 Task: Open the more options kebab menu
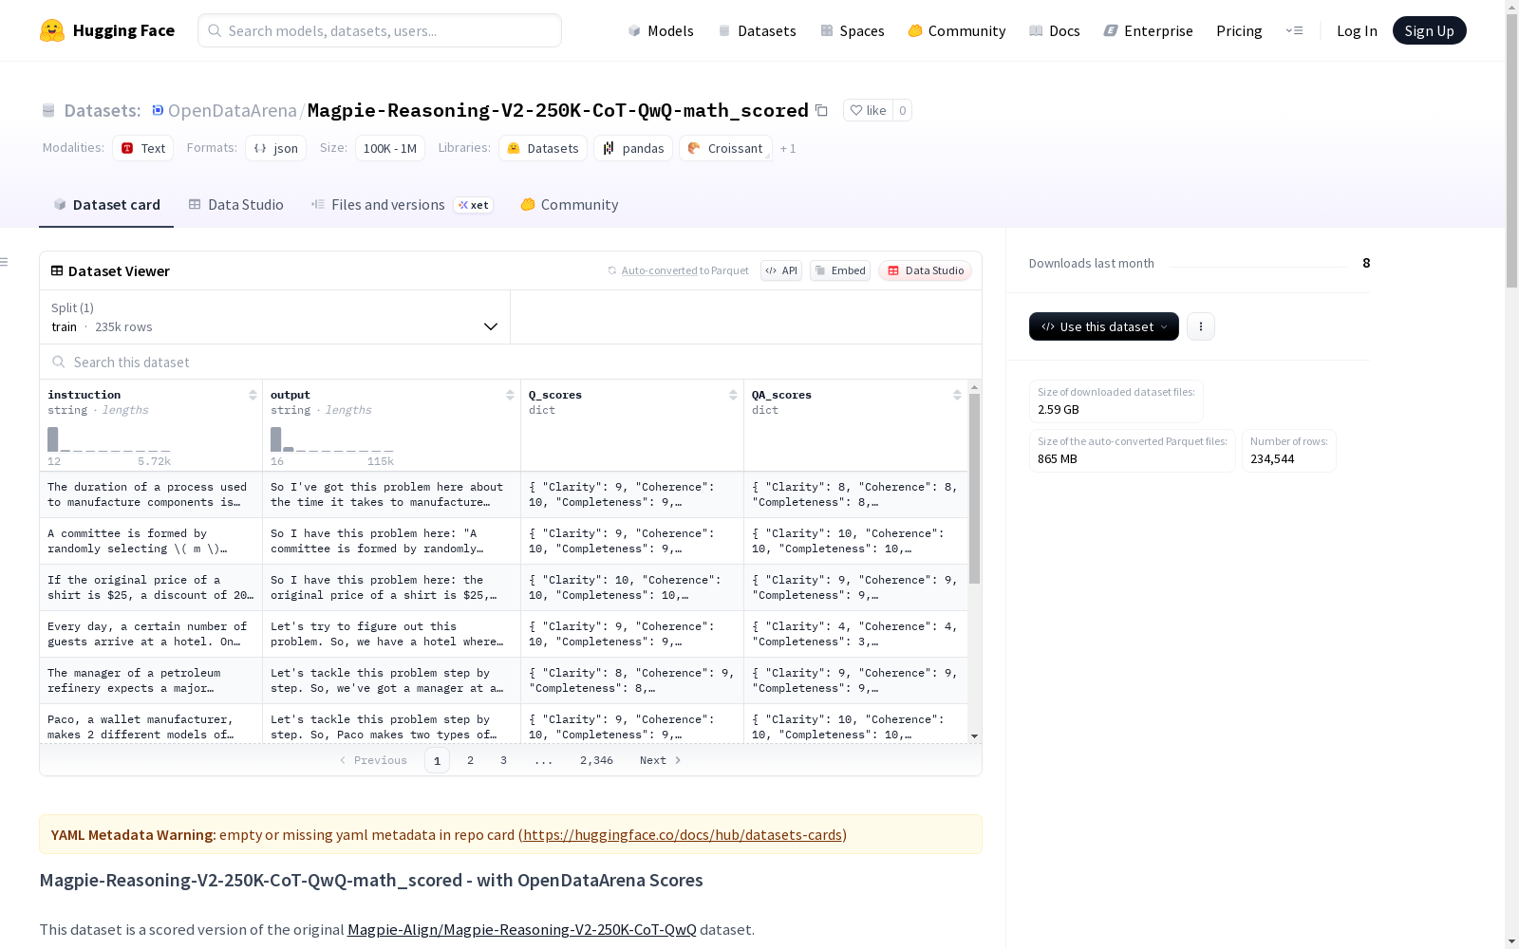pos(1201,326)
